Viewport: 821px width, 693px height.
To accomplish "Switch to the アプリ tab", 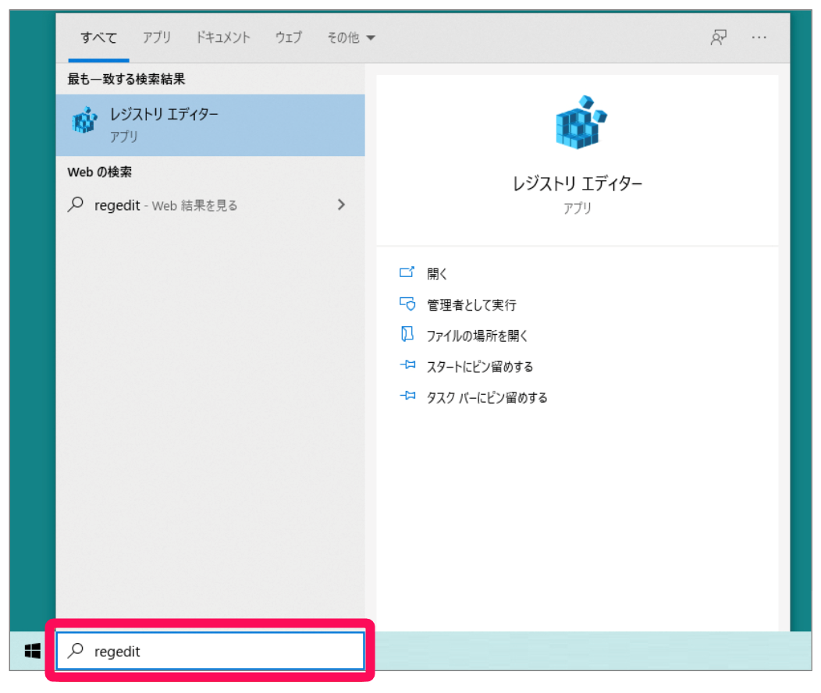I will 157,37.
